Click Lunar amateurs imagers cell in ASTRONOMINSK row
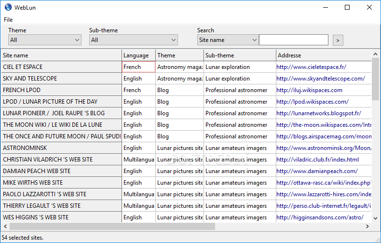Viewport: 381px width, 243px height. [240, 148]
